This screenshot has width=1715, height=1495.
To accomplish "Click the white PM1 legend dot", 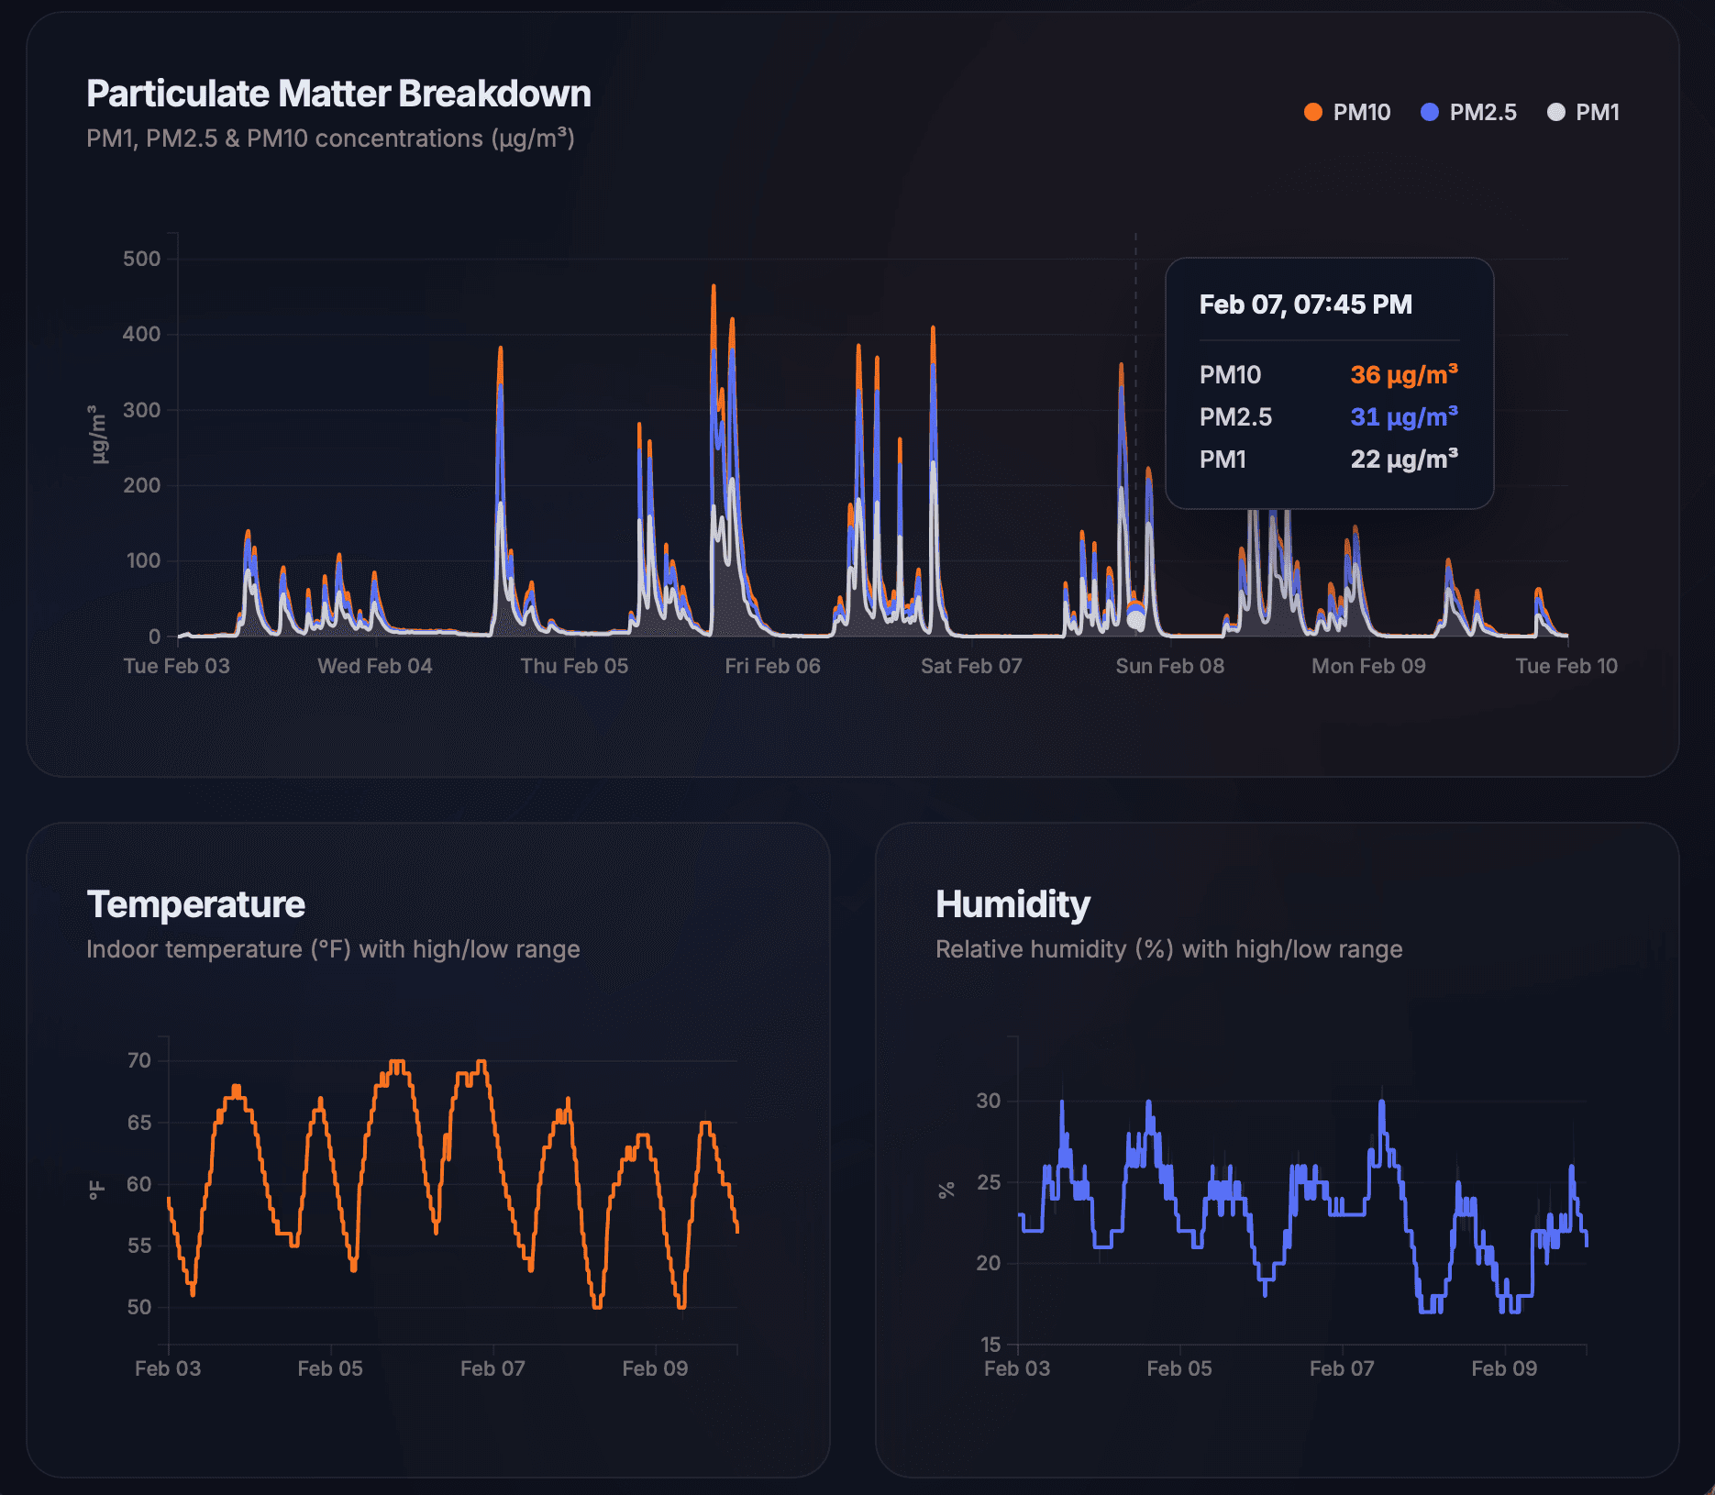I will coord(1555,112).
